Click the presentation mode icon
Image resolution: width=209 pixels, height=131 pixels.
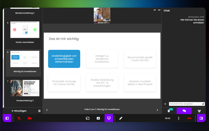[109, 118]
